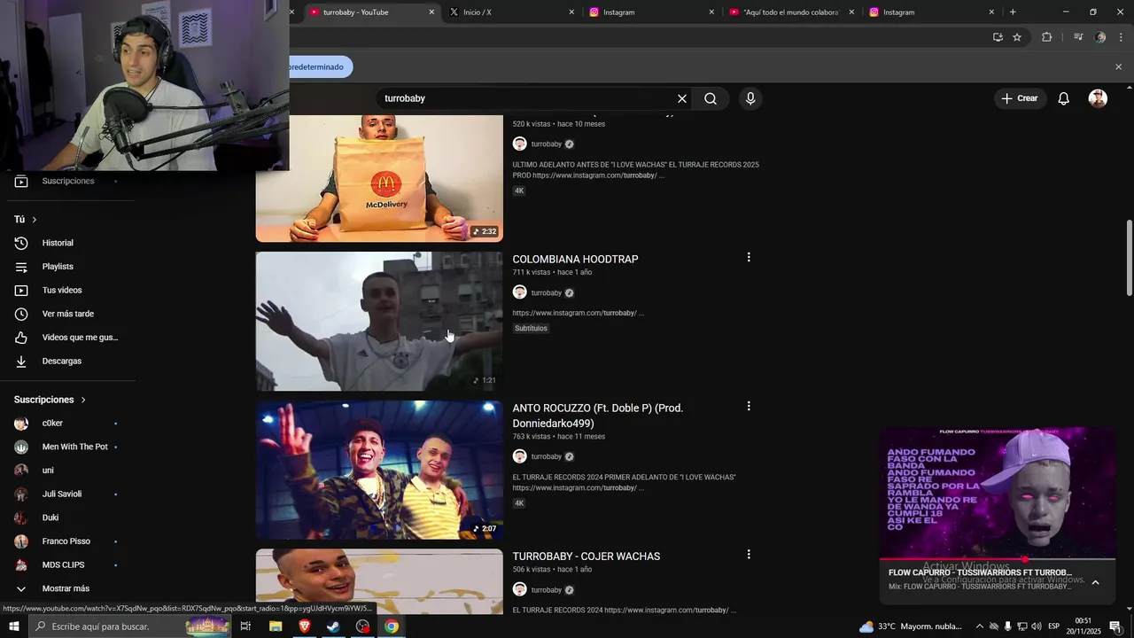Viewport: 1134px width, 638px height.
Task: Bookmark this page with the star icon
Action: [1017, 37]
